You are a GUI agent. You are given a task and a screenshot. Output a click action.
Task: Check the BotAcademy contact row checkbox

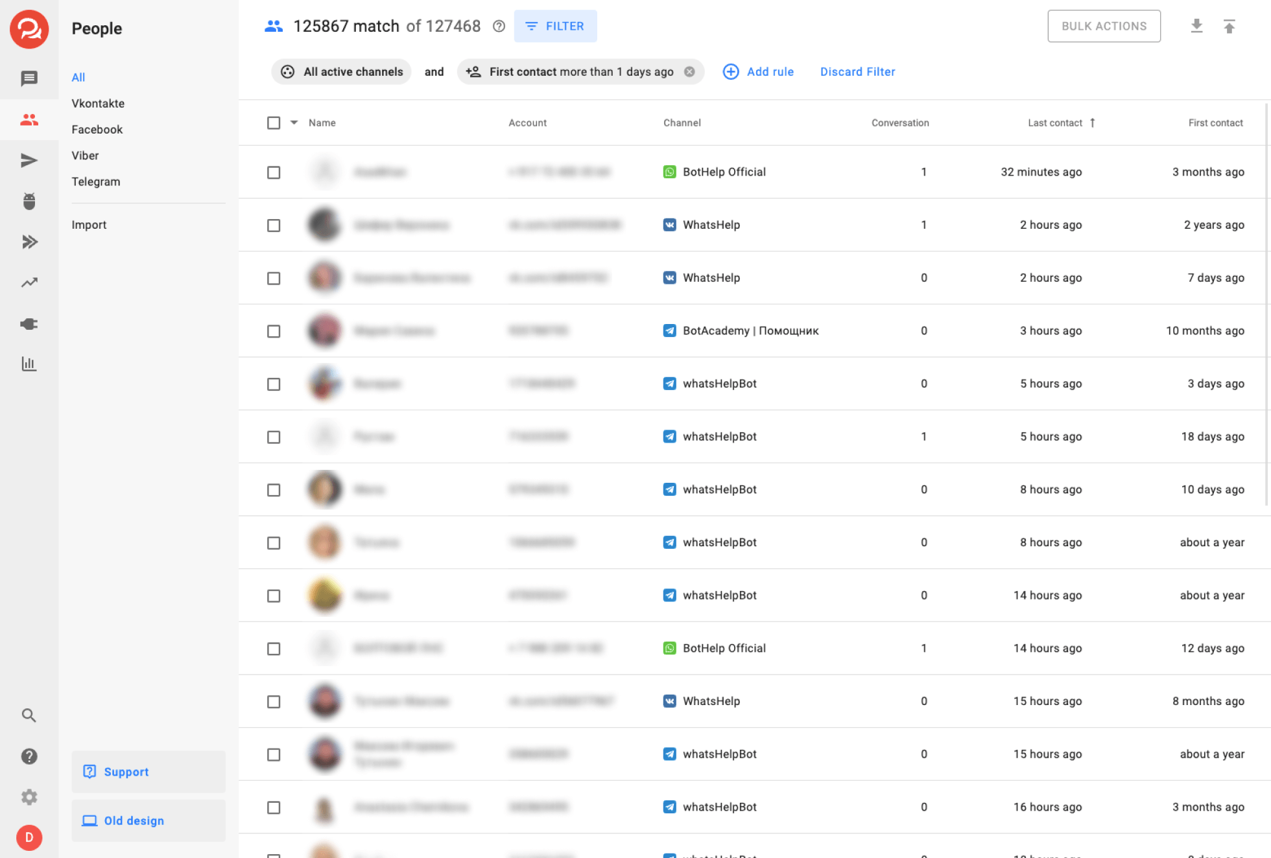(274, 331)
